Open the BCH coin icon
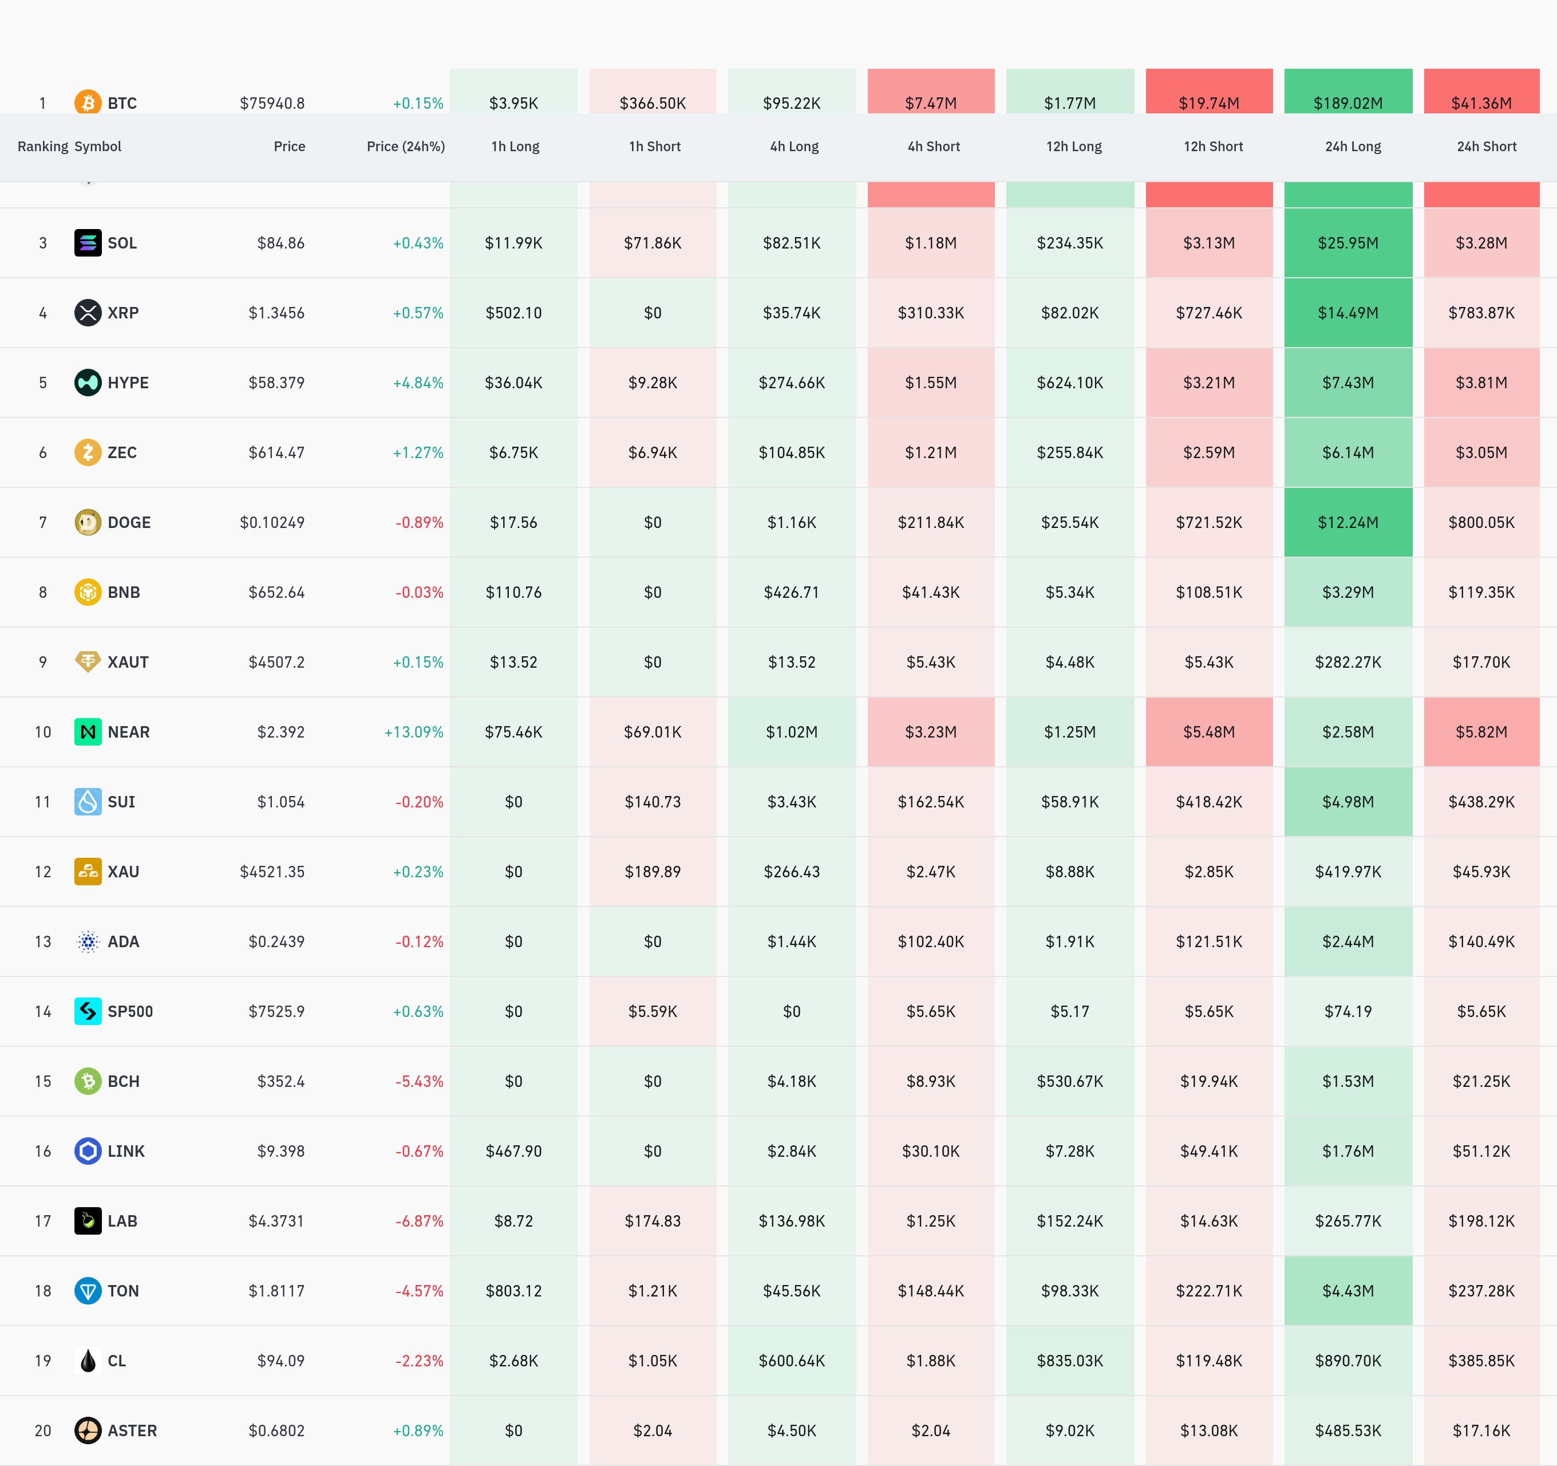 (88, 1081)
